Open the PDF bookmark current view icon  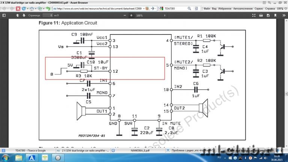(x=275, y=15)
